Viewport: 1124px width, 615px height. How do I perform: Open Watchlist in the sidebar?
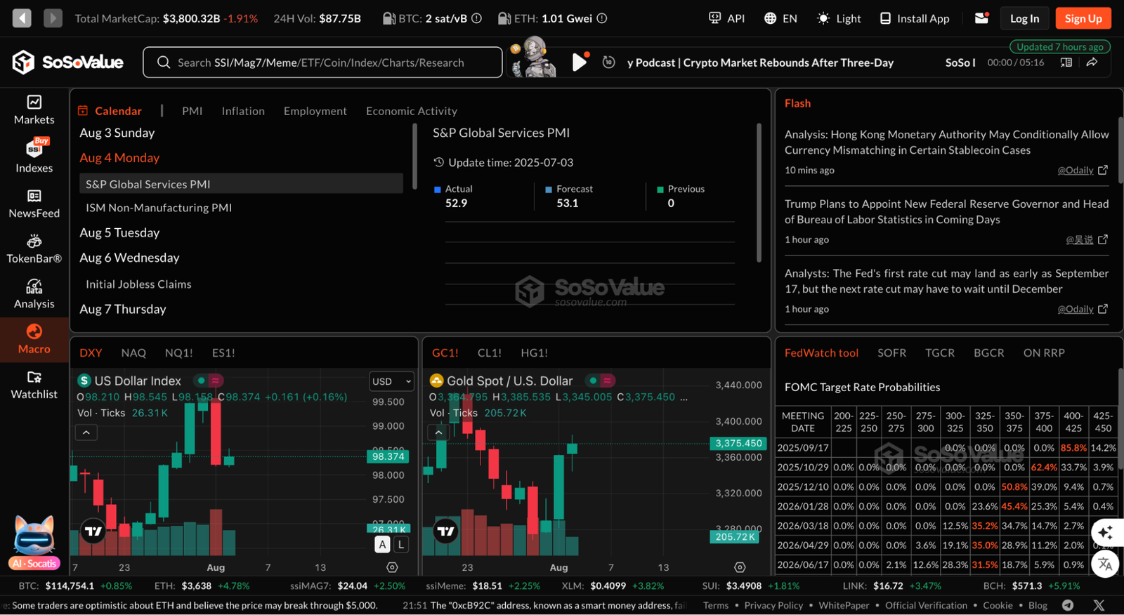pos(34,385)
